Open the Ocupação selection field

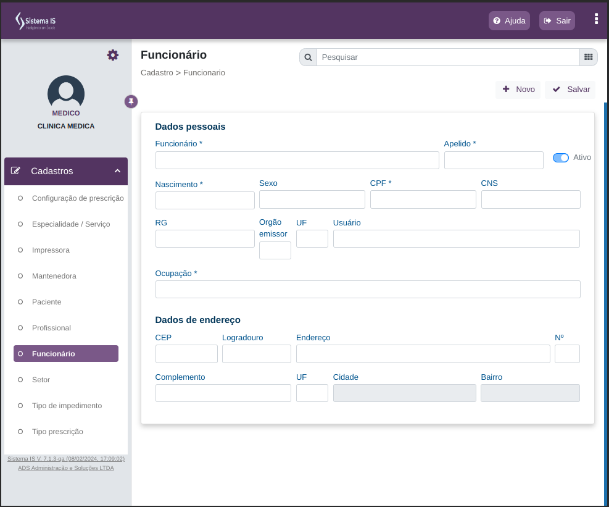click(x=368, y=289)
